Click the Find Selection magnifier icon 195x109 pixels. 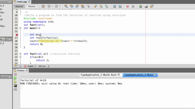click(x=66, y=6)
